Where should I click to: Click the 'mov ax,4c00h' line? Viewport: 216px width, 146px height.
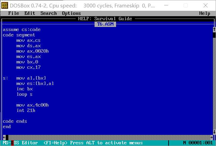(x=32, y=105)
